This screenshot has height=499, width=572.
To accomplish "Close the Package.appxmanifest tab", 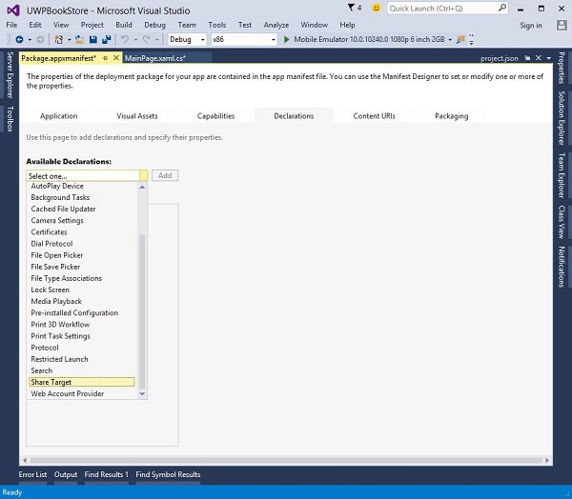I will click(115, 58).
